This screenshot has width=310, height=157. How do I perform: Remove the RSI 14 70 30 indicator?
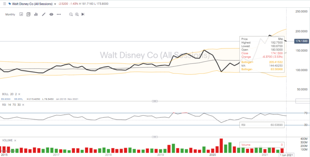tap(24, 105)
